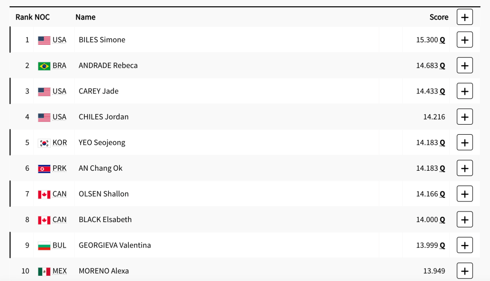Expand all rows with header plus button

point(465,17)
